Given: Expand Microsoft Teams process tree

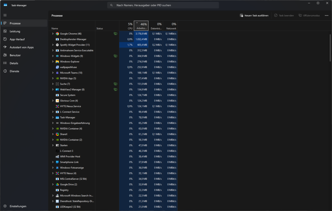Looking at the screenshot, I should [53, 73].
